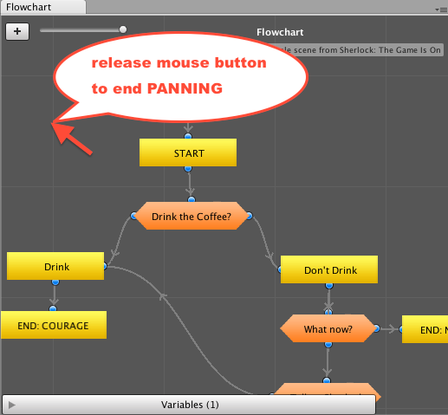This screenshot has height=415, width=448.
Task: Select the Don't Drink block
Action: click(x=329, y=269)
